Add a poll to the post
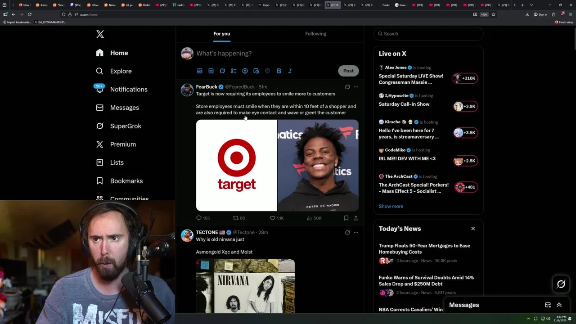Image resolution: width=576 pixels, height=324 pixels. click(x=234, y=71)
